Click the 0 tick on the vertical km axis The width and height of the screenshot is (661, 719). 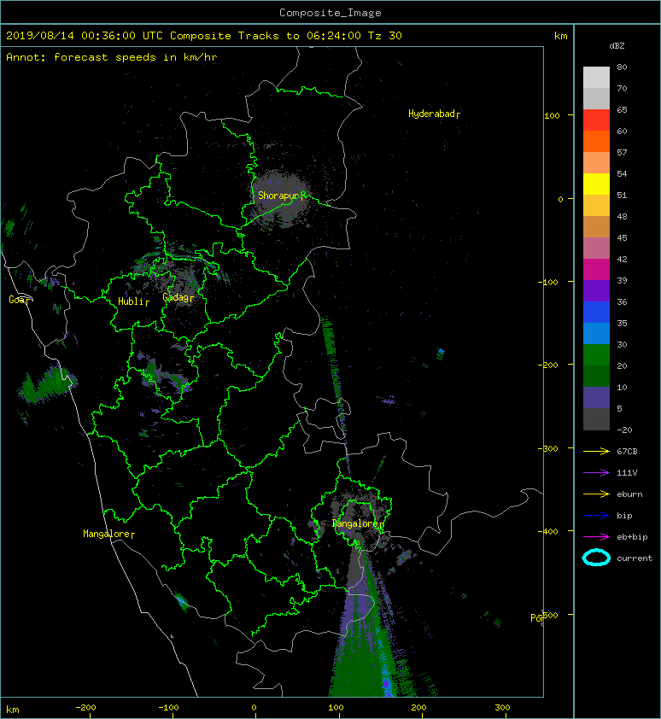pyautogui.click(x=560, y=199)
